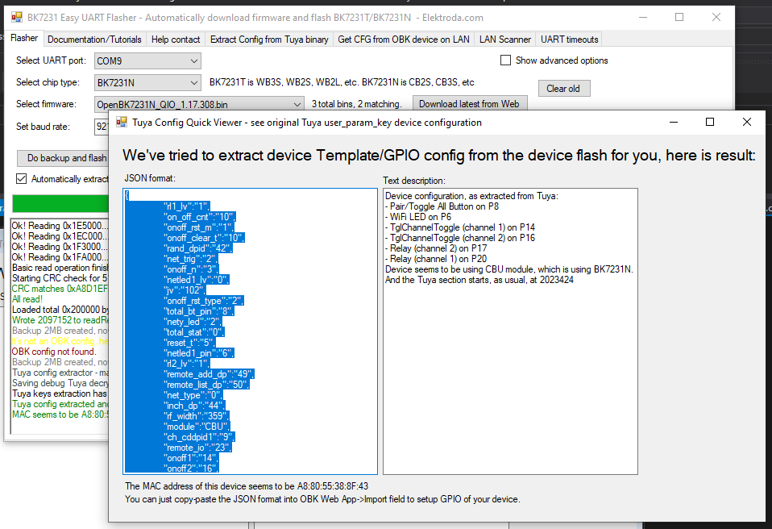This screenshot has width=772, height=529.
Task: Click 'TglChannelToggle (channel 1) on P14' line
Action: [x=460, y=227]
